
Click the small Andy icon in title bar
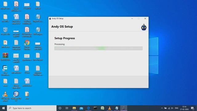pyautogui.click(x=50, y=18)
